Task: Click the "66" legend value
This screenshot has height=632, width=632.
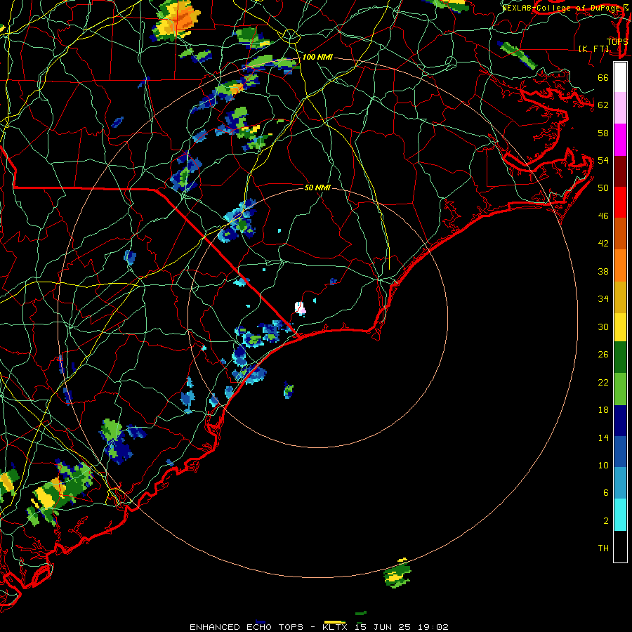Action: pos(603,78)
